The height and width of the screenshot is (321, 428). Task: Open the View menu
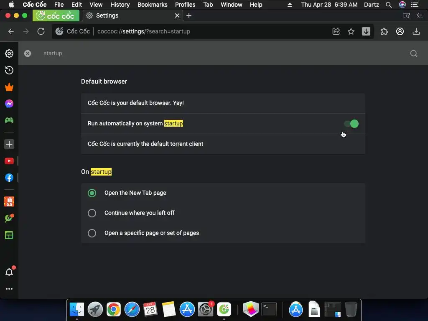[x=96, y=5]
